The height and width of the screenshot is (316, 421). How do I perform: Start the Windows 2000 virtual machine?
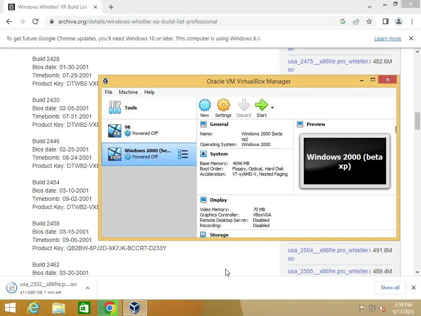[261, 108]
